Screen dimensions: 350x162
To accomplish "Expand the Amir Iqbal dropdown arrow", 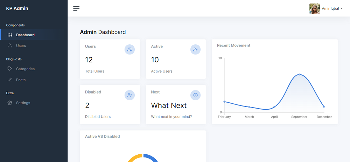I will (x=342, y=8).
